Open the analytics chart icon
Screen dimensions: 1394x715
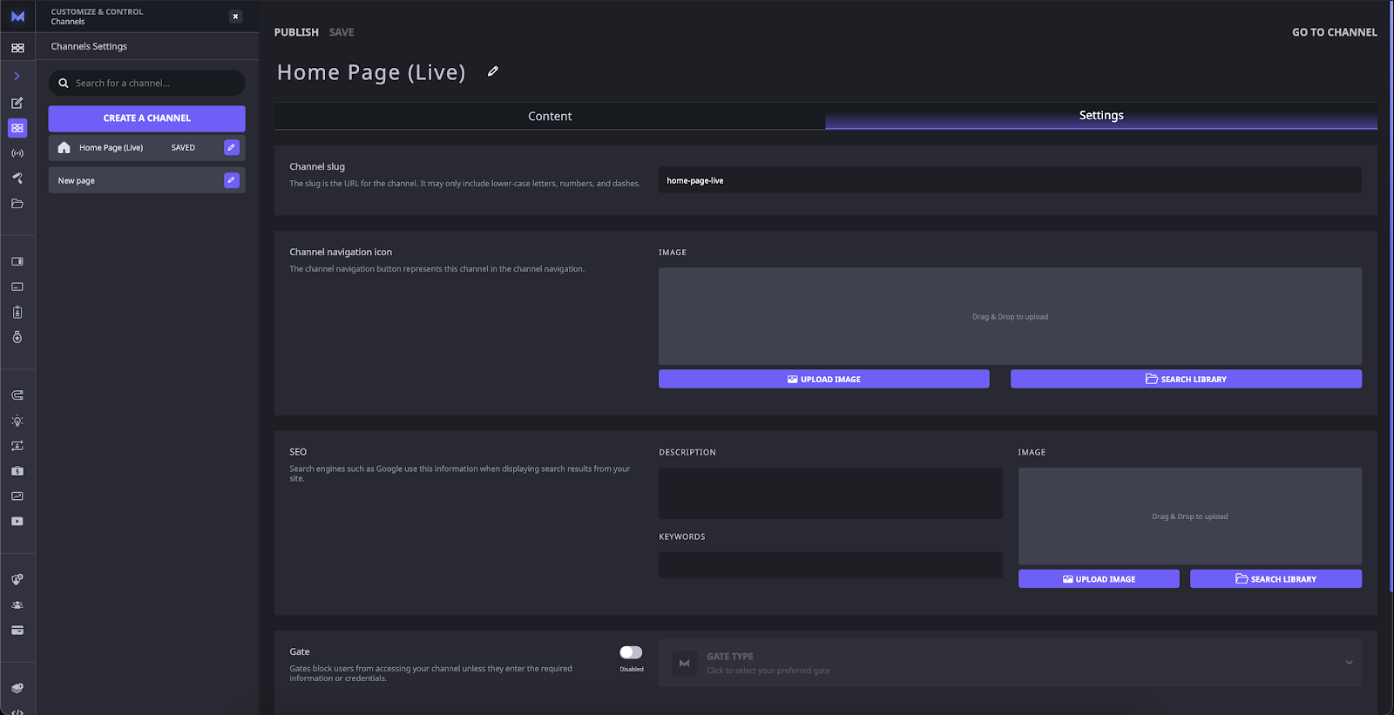17,496
